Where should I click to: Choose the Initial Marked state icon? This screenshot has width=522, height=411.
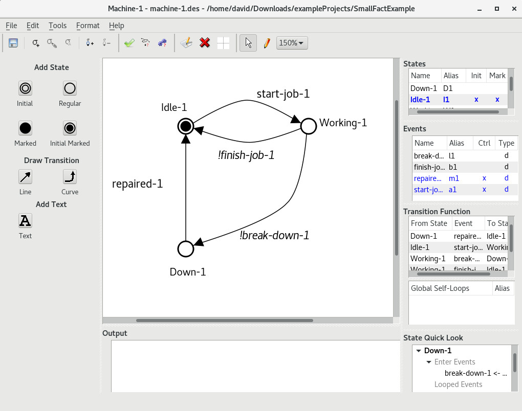70,128
